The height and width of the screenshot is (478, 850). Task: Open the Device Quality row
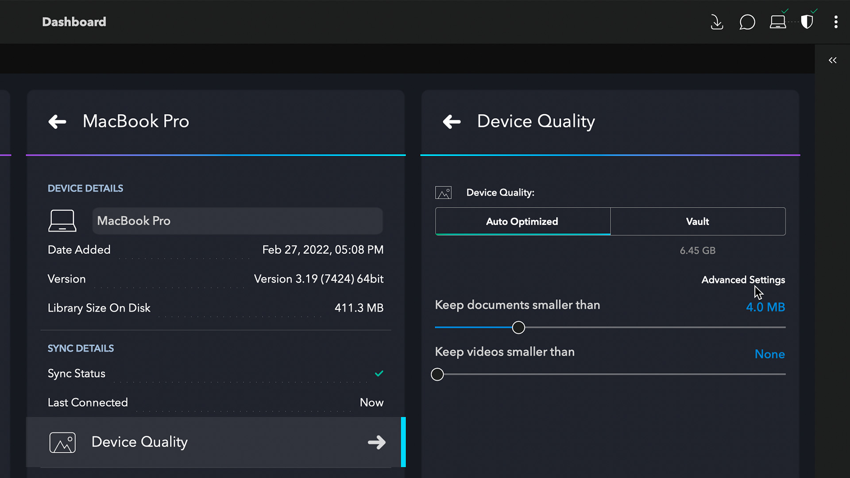click(216, 442)
